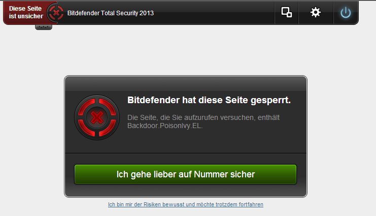The height and width of the screenshot is (216, 376).
Task: Click the word 'unsicher' in the red badge
Action: click(x=30, y=16)
